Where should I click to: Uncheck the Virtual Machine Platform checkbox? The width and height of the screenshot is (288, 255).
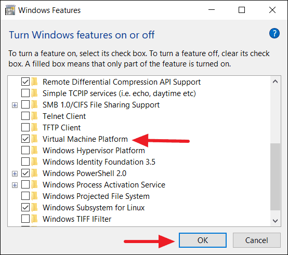[x=25, y=139]
